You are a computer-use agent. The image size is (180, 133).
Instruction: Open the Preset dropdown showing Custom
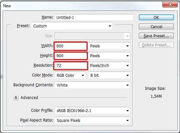click(x=72, y=26)
